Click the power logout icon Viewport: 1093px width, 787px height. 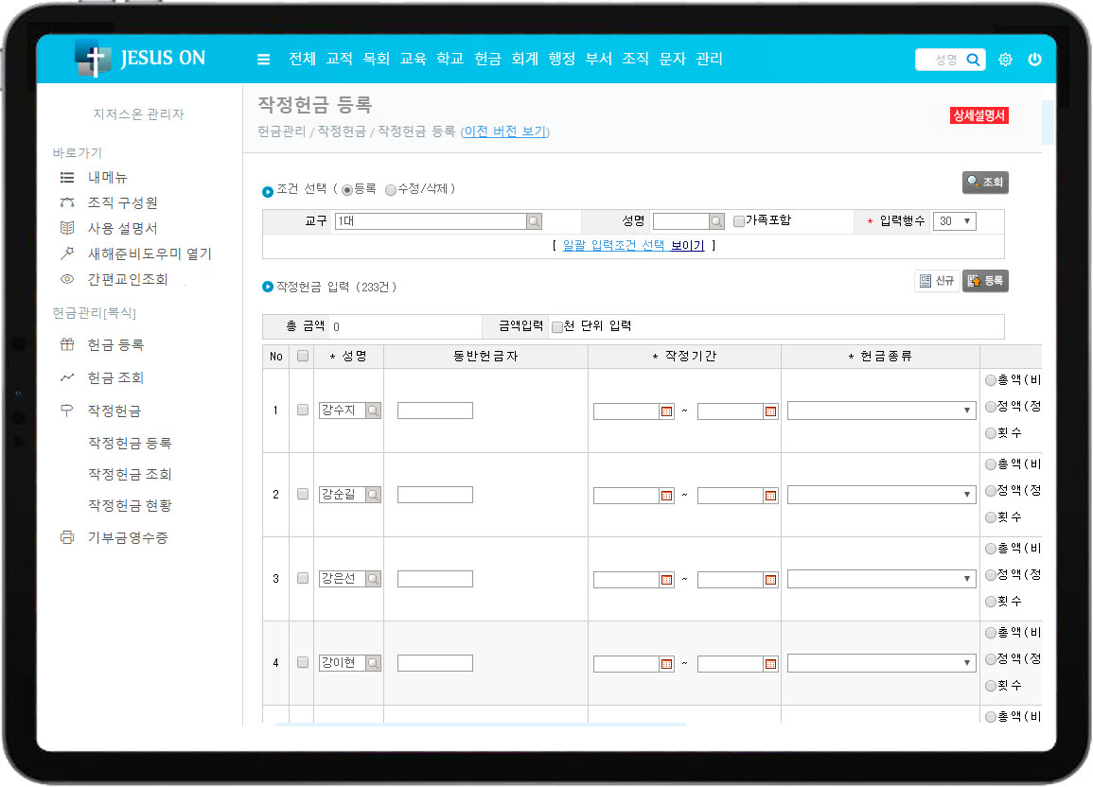(1034, 60)
